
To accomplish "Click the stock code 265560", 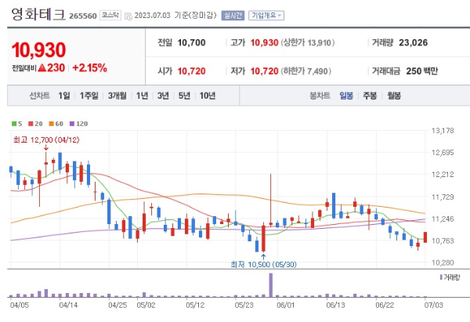I will click(x=83, y=16).
